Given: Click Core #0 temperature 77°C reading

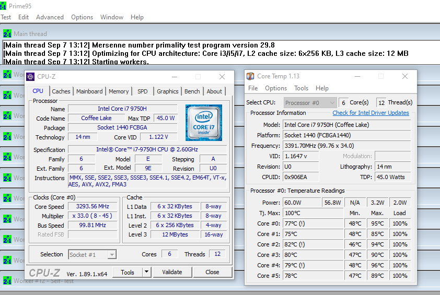Looking at the screenshot, I should [x=313, y=223].
